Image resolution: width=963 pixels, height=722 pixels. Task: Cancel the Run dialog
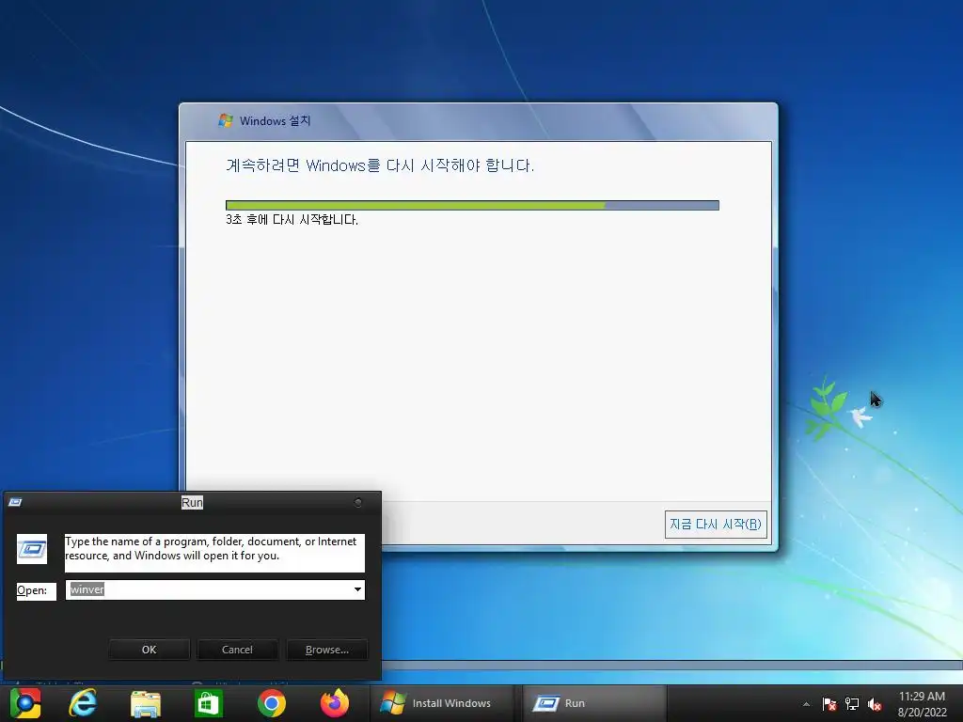[x=237, y=650]
